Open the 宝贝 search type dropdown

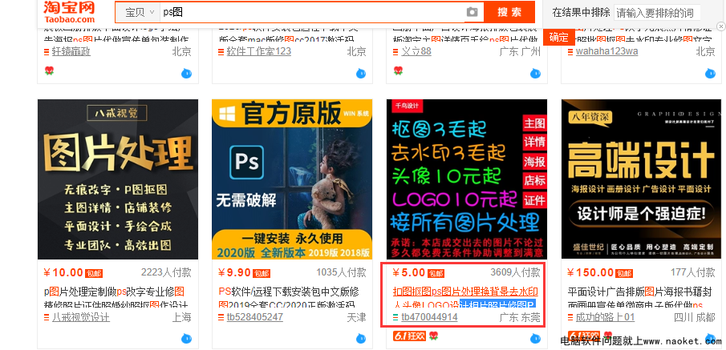click(x=138, y=13)
